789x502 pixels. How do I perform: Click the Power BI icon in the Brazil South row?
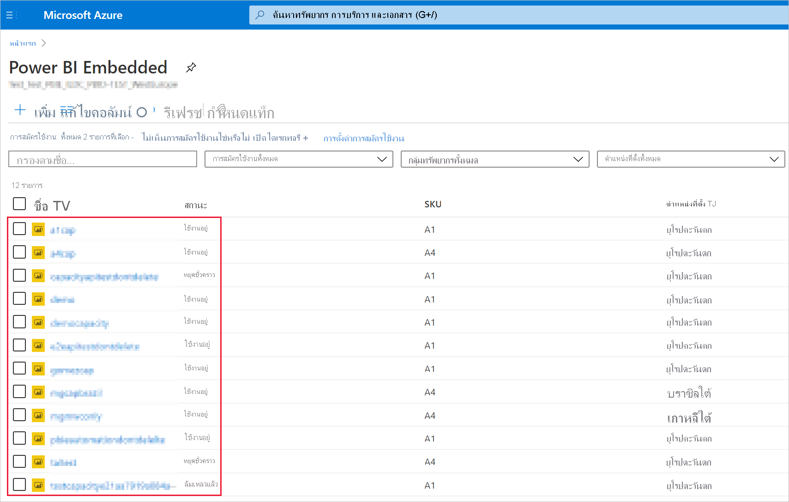point(38,392)
